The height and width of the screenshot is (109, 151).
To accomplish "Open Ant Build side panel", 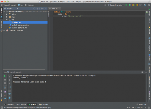I will pos(149,95).
